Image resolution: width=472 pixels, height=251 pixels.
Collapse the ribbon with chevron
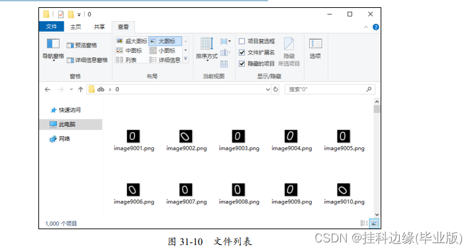[x=365, y=27]
